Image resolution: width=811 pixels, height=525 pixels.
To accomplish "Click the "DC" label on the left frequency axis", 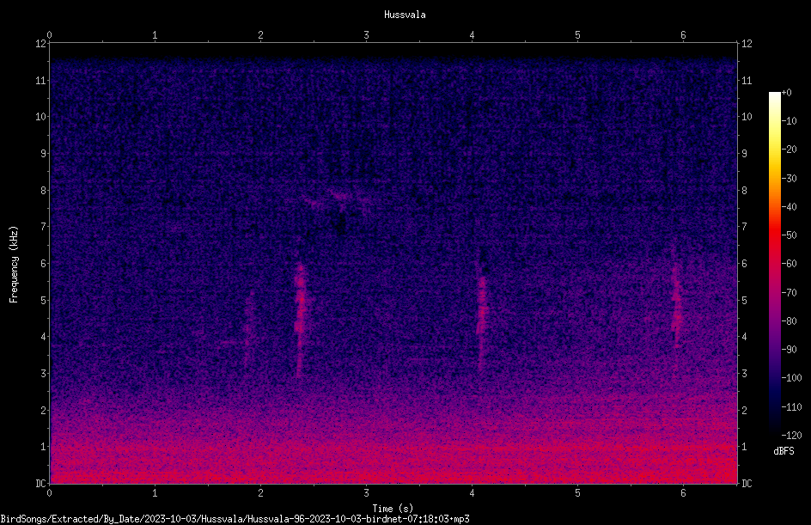I will pos(41,484).
